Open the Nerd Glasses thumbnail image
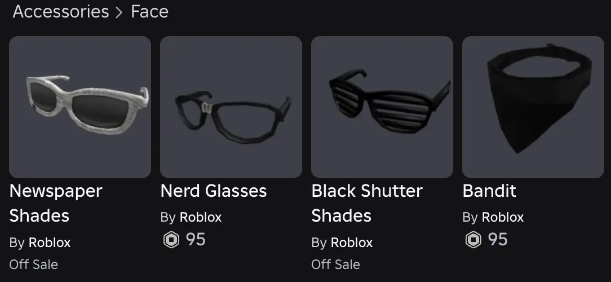Screen dimensions: 611x282 click(x=231, y=107)
